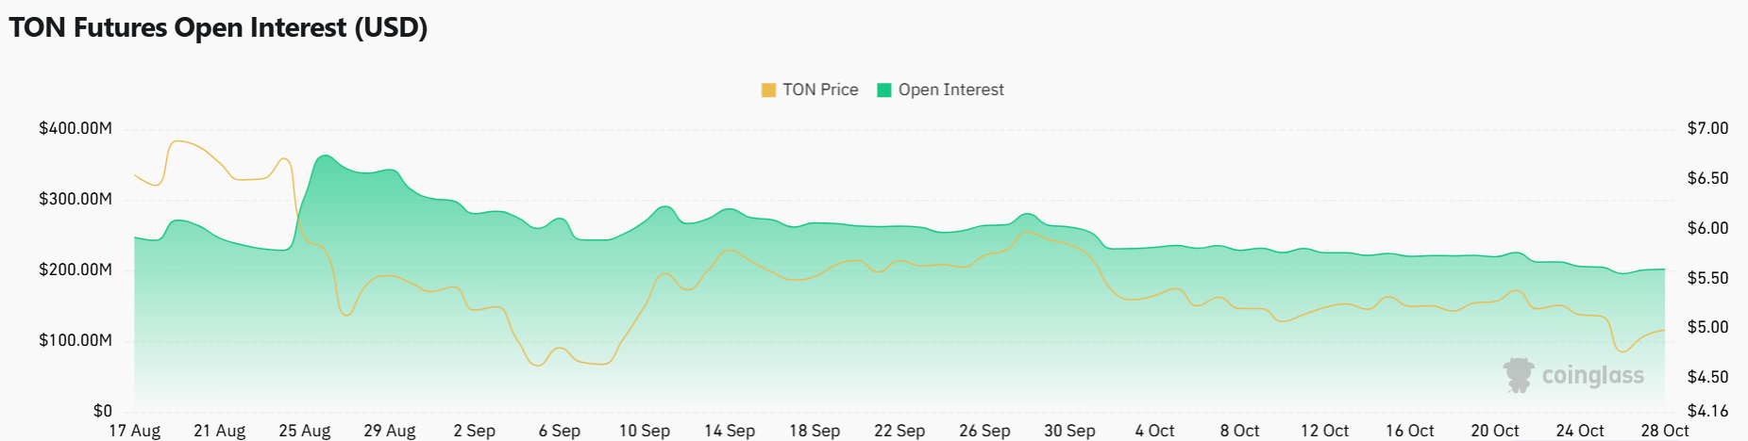1748x441 pixels.
Task: Select the 17 Aug date label
Action: (135, 431)
